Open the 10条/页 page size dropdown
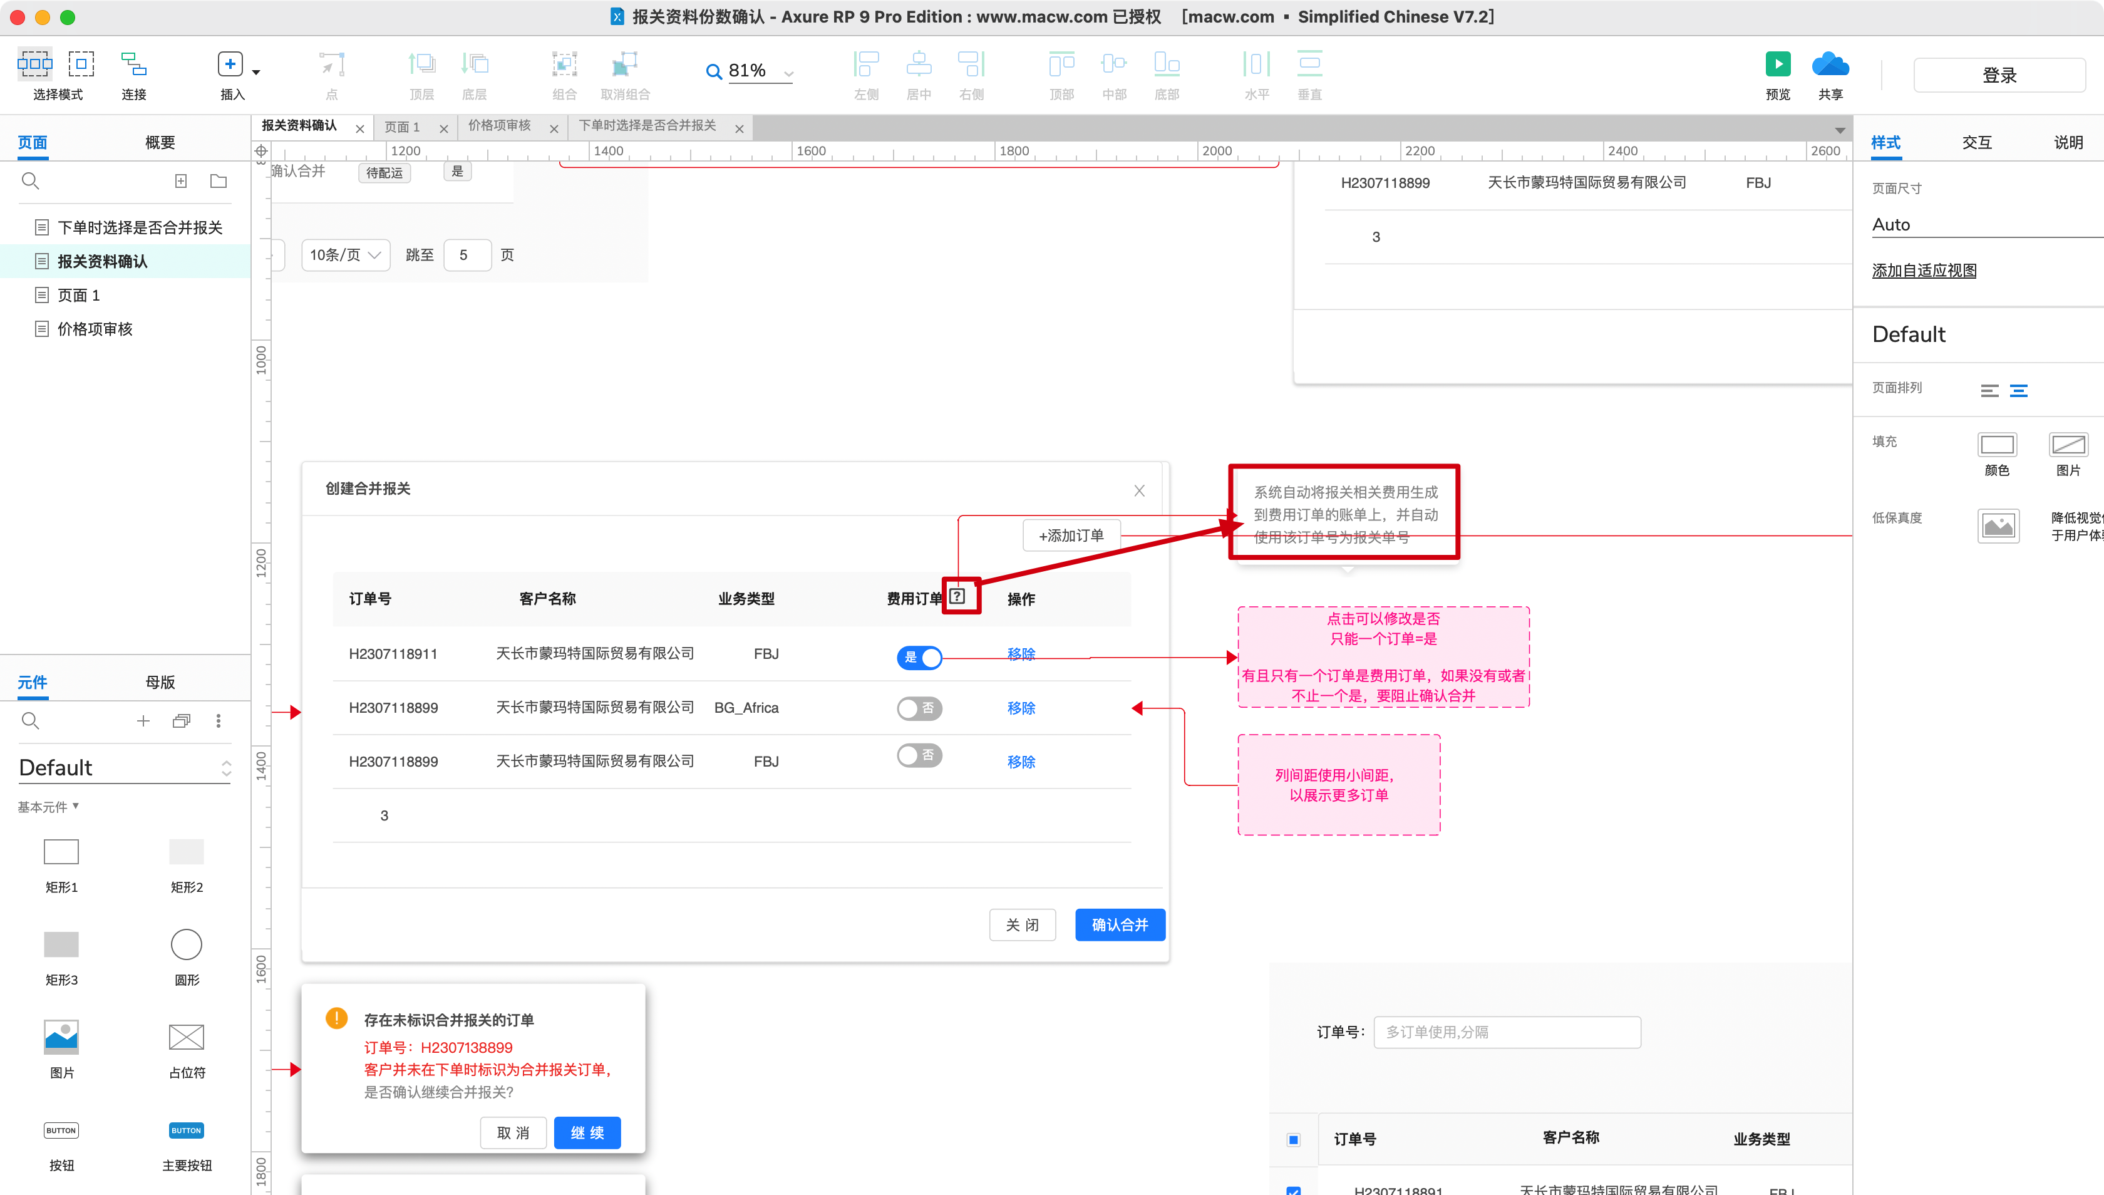The image size is (2104, 1195). 346,256
